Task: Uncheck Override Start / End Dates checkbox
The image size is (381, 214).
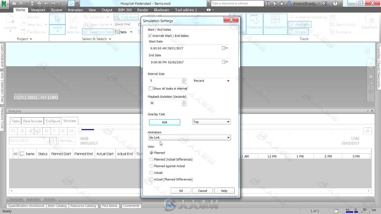Action: (150, 36)
